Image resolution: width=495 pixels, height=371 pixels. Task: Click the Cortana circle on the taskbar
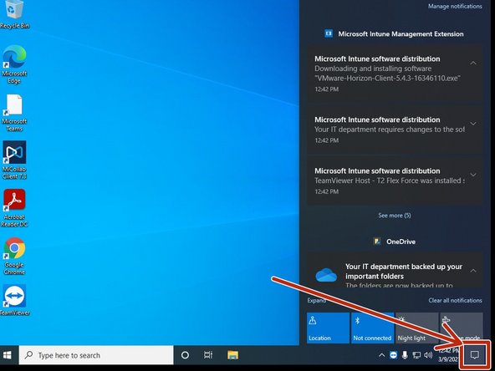[x=185, y=355]
